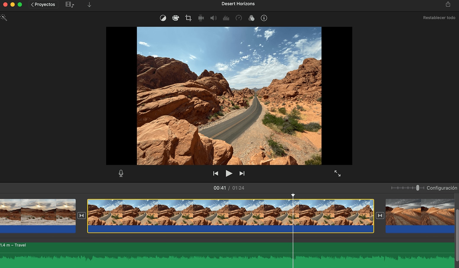Open the color correction palette
The width and height of the screenshot is (459, 268).
click(176, 18)
